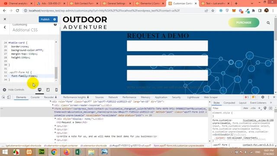Click the DevTools yellow issues count badge
277x156 pixels.
click(254, 97)
